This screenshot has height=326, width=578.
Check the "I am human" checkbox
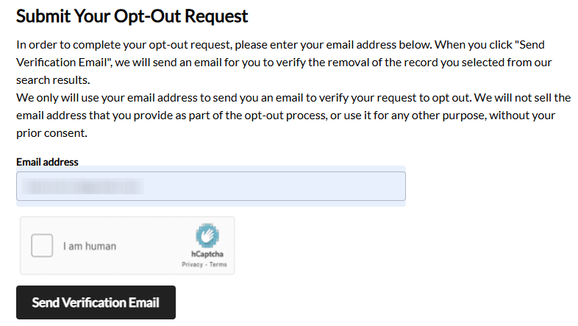tap(43, 246)
